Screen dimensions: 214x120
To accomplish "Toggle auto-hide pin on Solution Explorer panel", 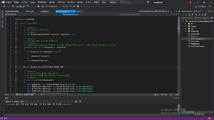I will point(209,11).
